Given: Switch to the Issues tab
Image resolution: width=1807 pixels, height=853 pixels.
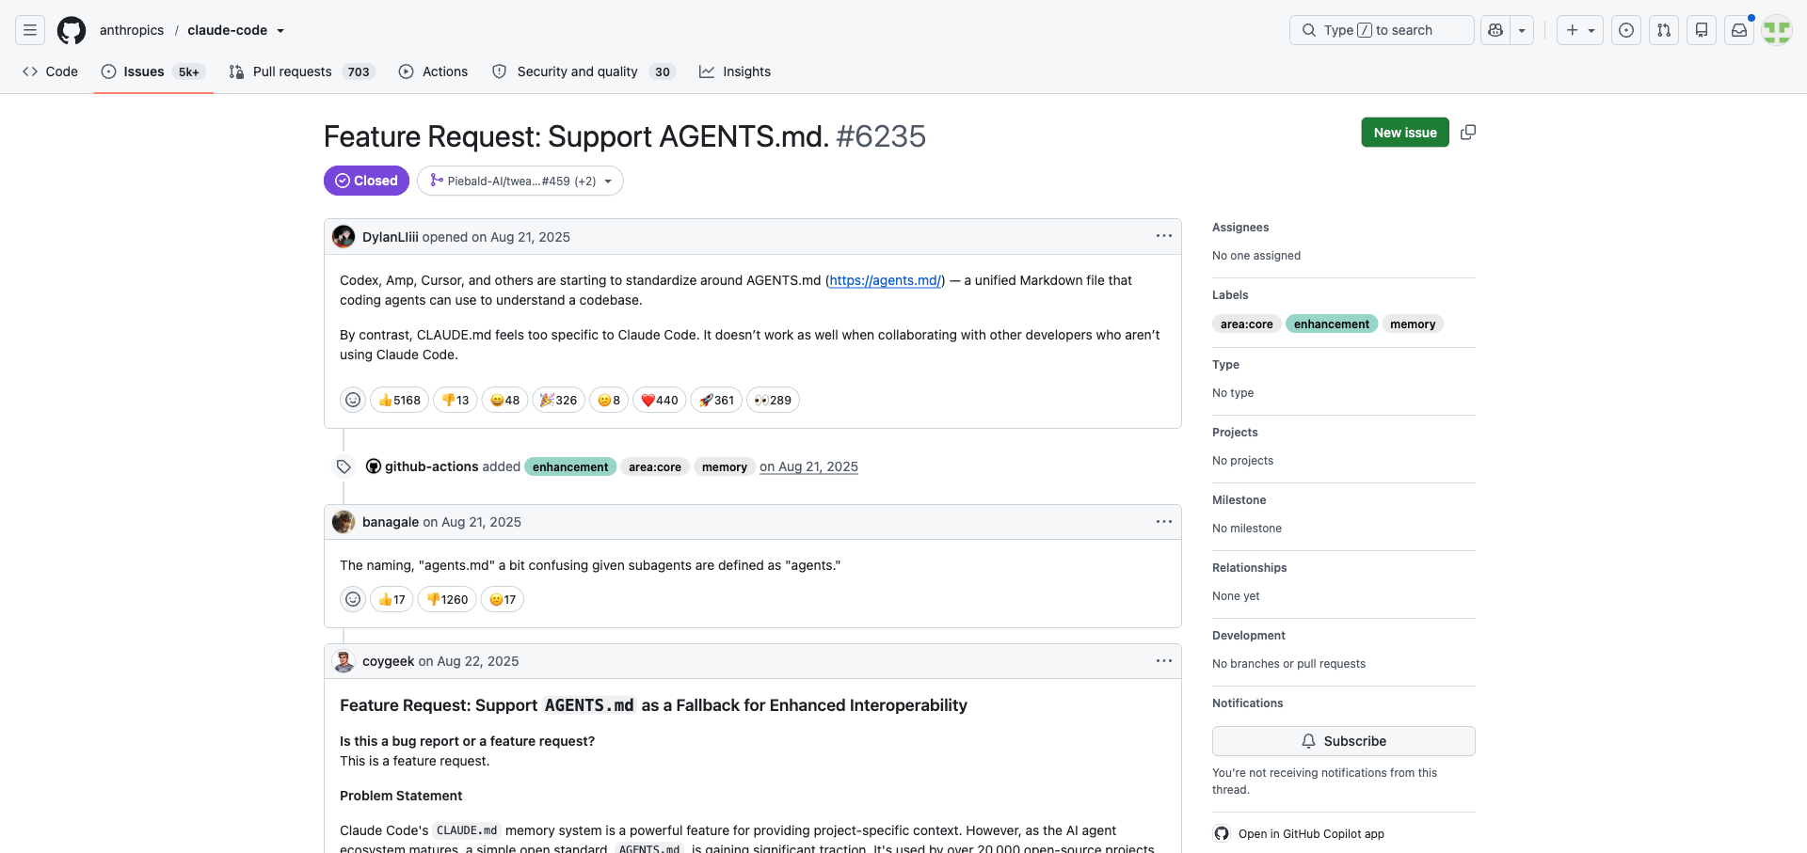Looking at the screenshot, I should tap(152, 71).
